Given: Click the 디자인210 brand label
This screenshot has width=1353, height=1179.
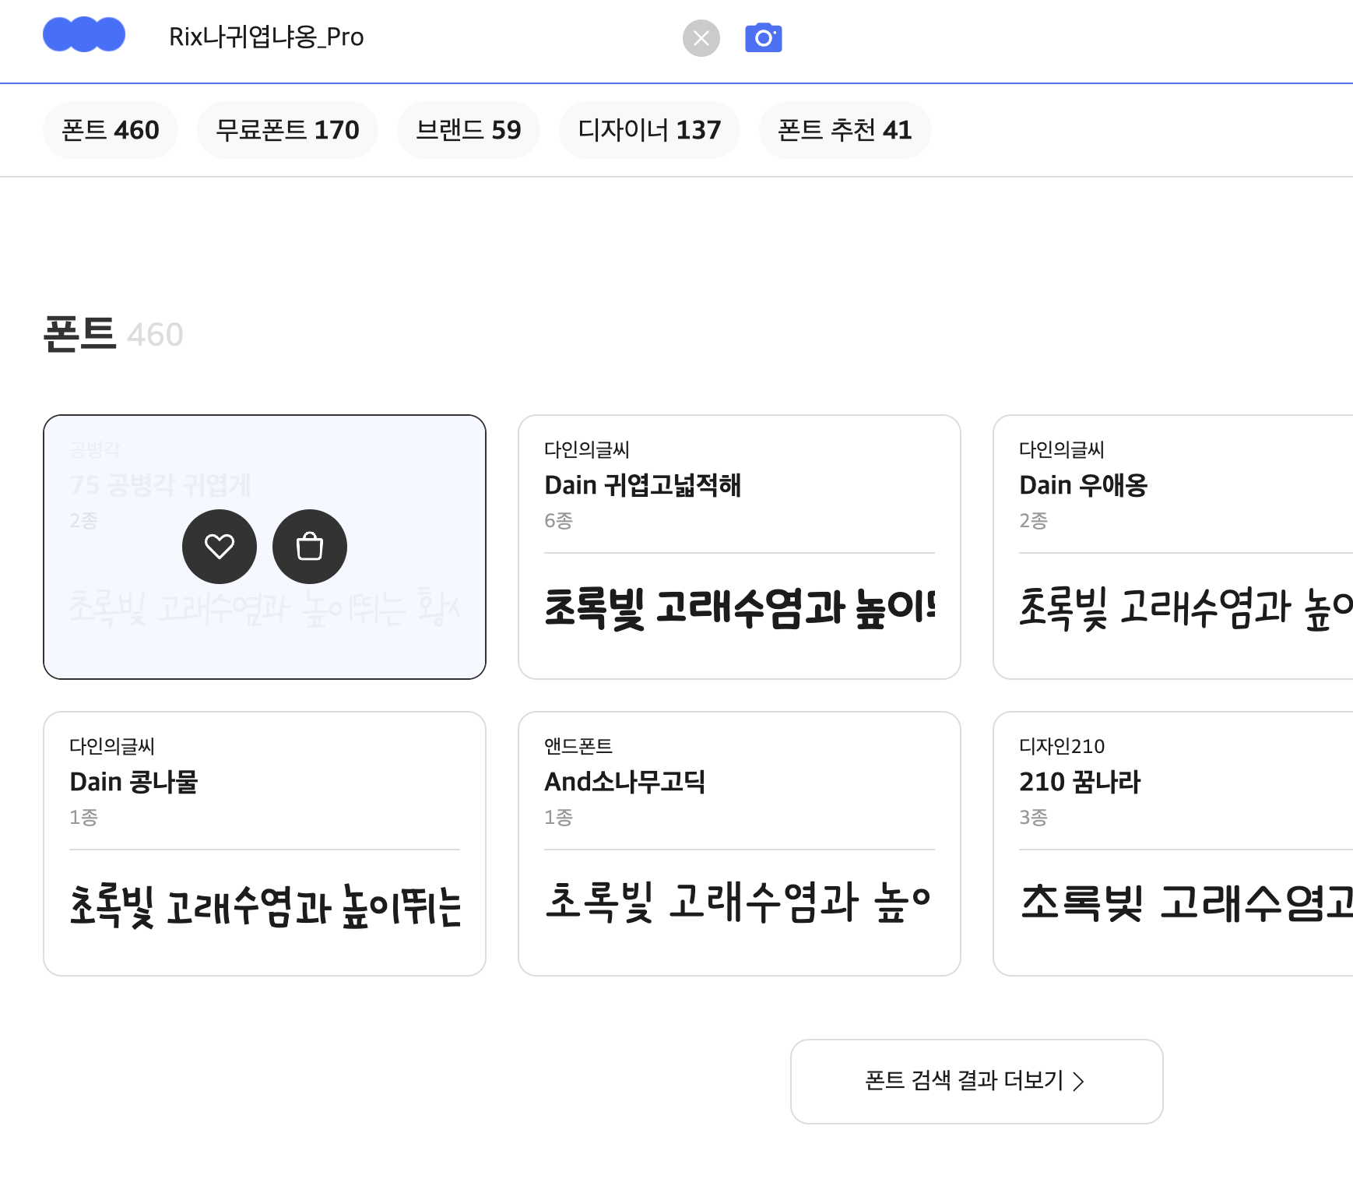Looking at the screenshot, I should (x=1062, y=746).
